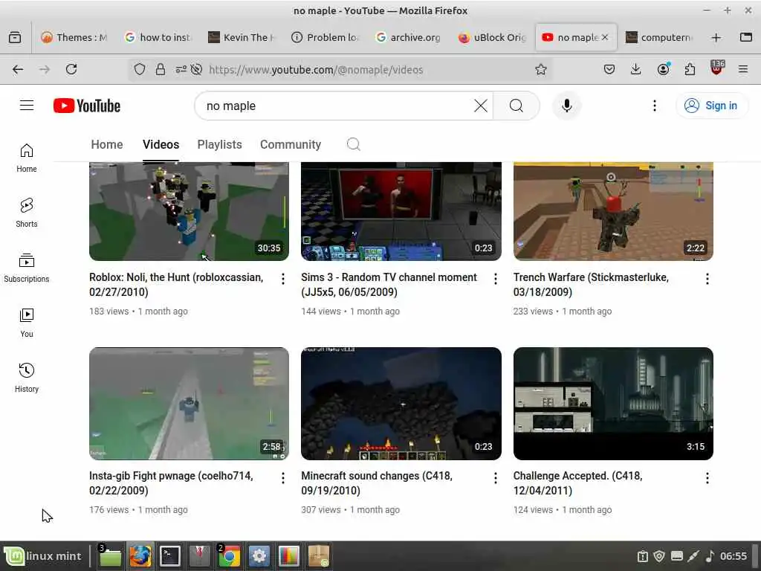Switch to channel Home tab
The image size is (761, 571).
coord(107,145)
